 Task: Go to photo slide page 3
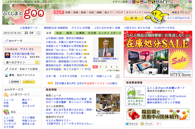pos(106,67)
